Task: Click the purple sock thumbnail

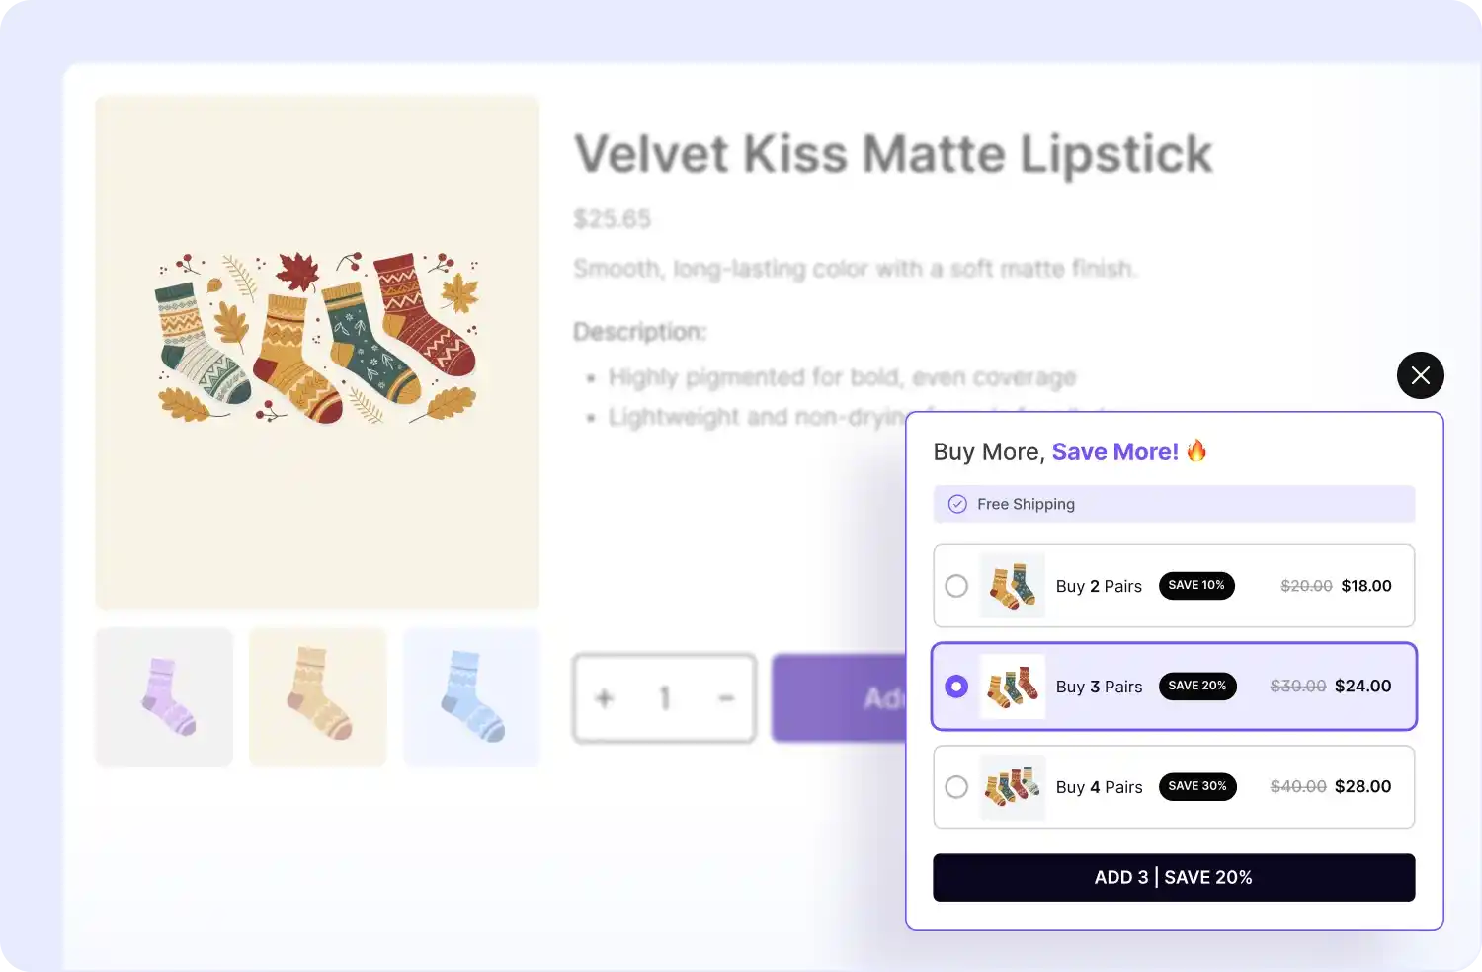Action: pos(164,696)
